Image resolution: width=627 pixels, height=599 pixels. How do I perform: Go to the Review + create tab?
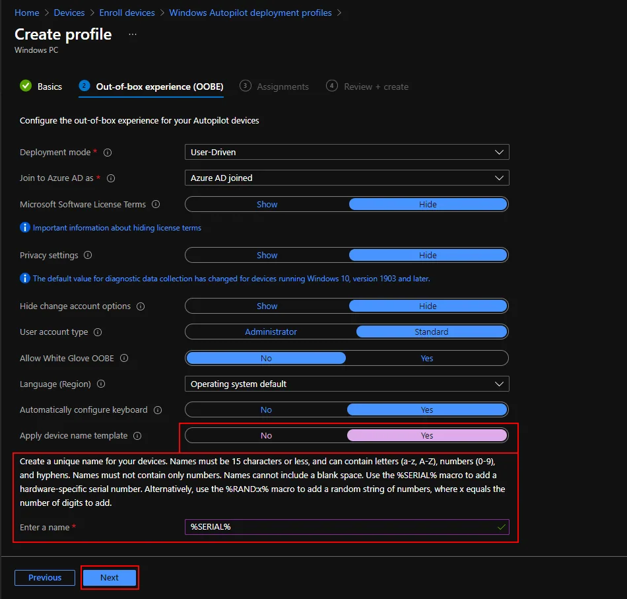coord(368,87)
